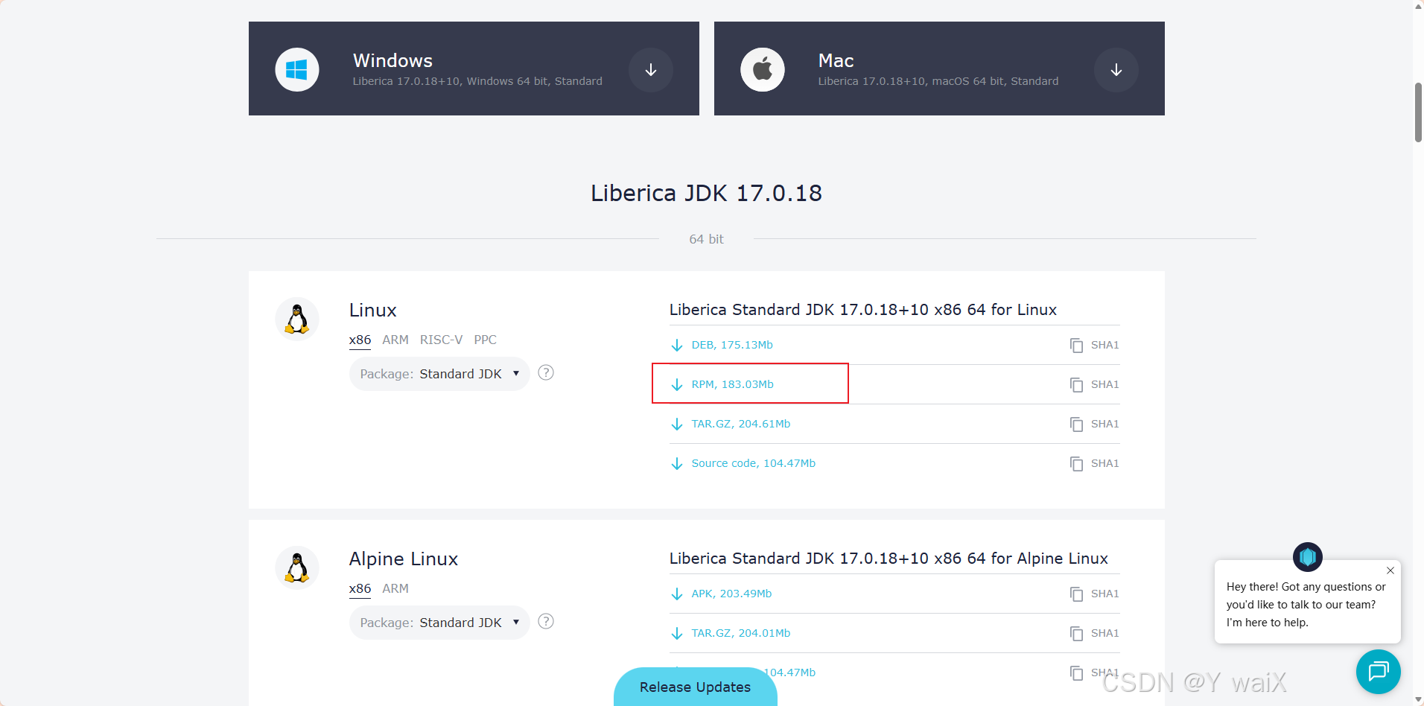Click the Liberica Standard JDK for Linux title

click(x=862, y=310)
